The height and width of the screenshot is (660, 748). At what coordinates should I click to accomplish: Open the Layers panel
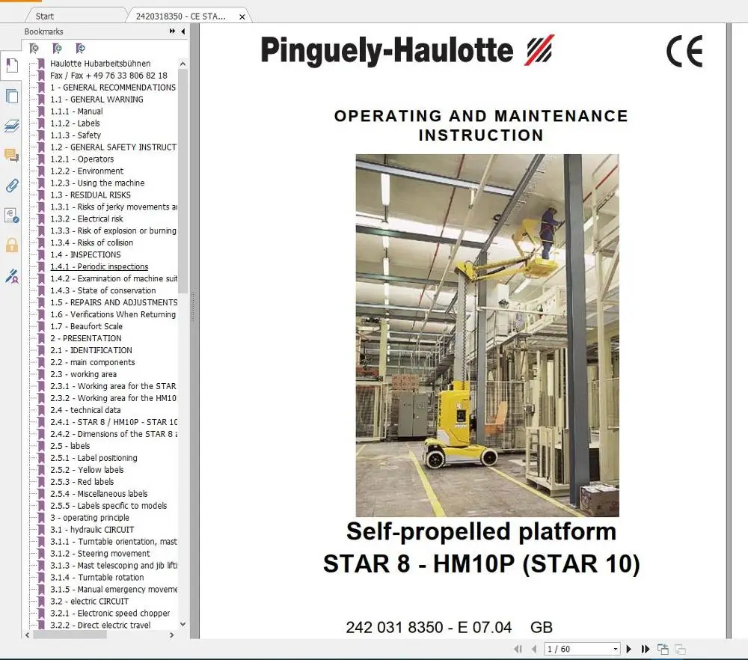pyautogui.click(x=11, y=126)
